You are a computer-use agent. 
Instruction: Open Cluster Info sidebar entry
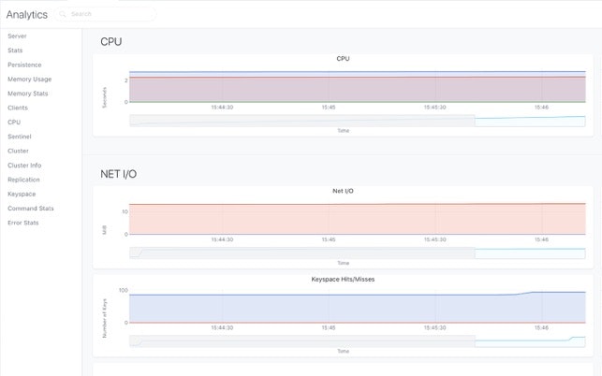[24, 166]
